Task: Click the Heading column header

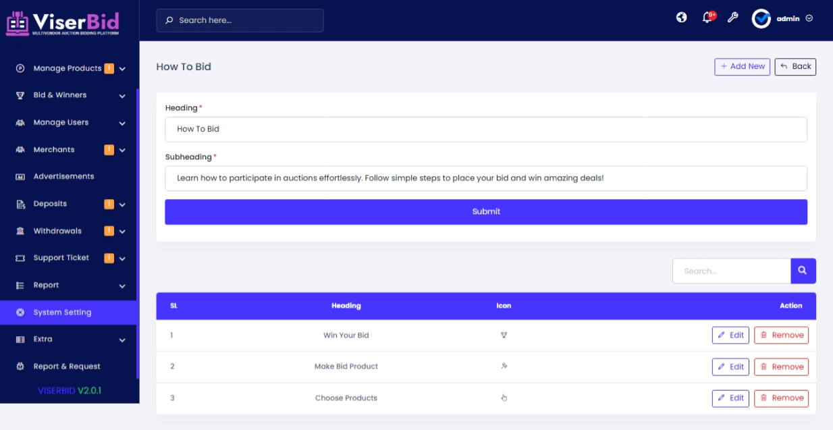Action: (x=346, y=306)
